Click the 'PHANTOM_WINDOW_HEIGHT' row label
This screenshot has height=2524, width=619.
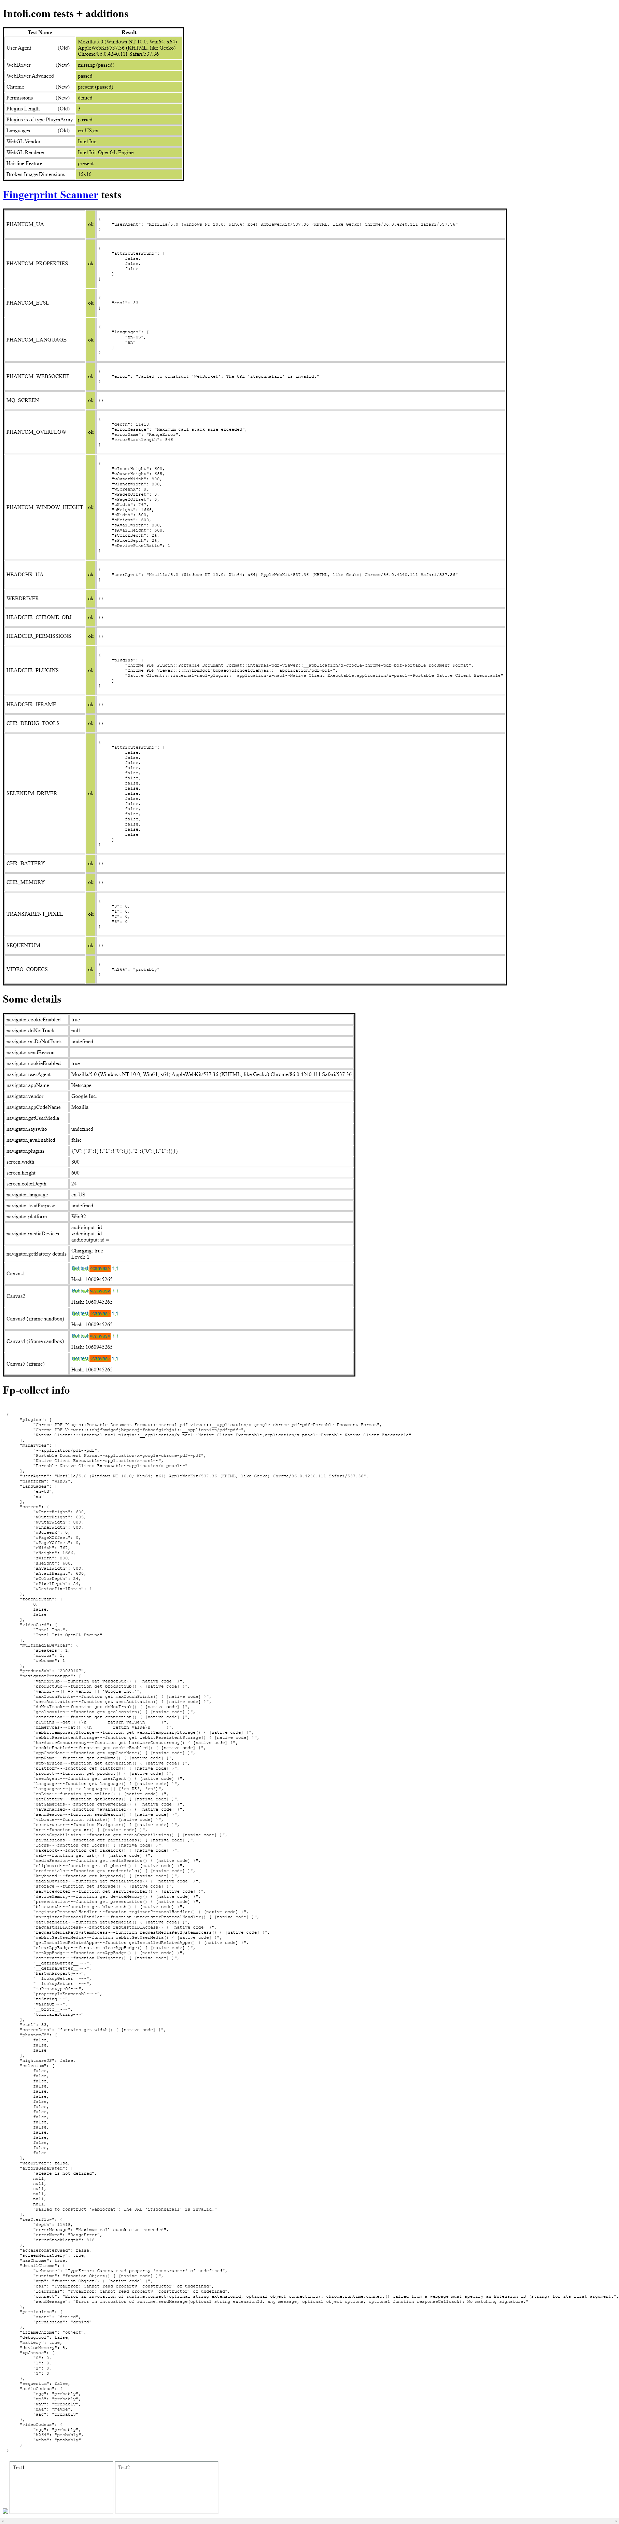tap(45, 508)
